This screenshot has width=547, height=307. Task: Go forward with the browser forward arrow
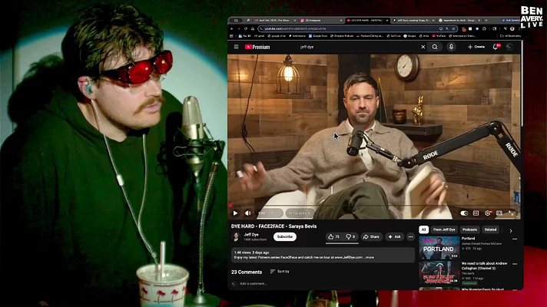click(x=239, y=28)
